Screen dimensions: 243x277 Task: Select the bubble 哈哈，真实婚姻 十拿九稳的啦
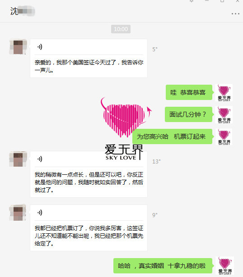(x=163, y=266)
